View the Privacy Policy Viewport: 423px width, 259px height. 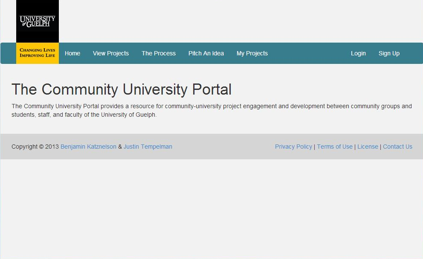[293, 147]
